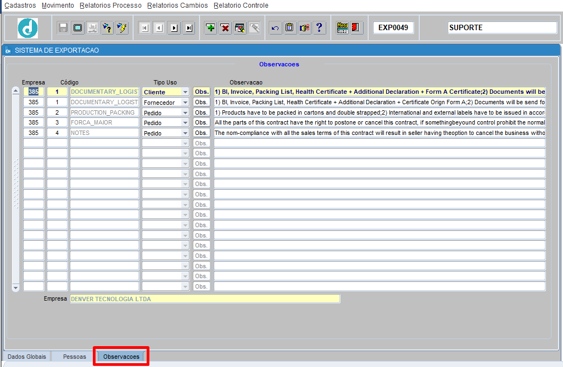Screen dimensions: 563x367
Task: Click the undo arrow icon
Action: pos(275,27)
